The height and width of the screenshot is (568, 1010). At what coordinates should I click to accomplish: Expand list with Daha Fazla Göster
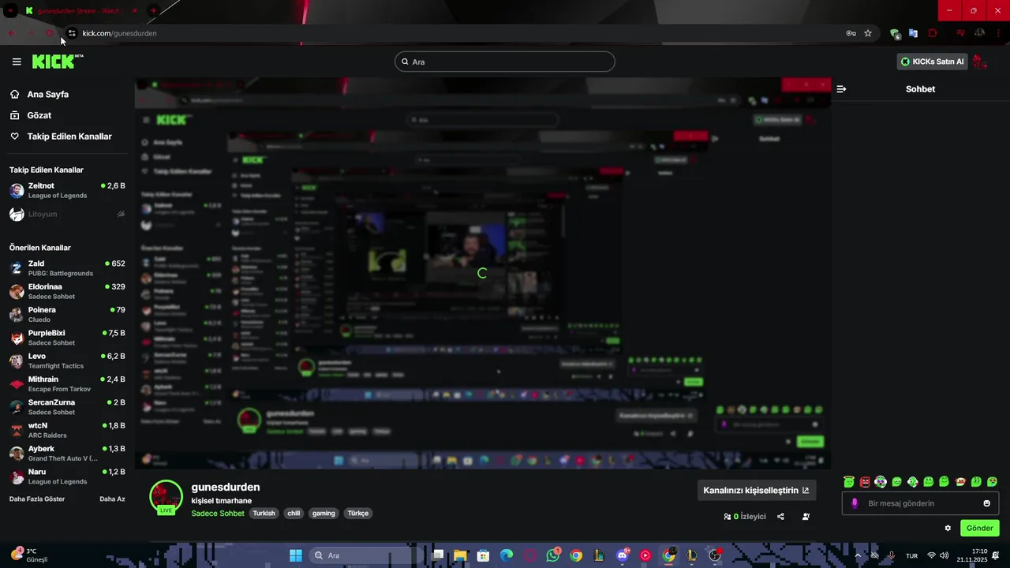[37, 499]
